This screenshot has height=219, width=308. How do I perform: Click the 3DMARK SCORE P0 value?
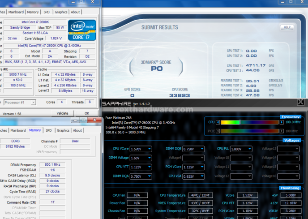click(157, 69)
